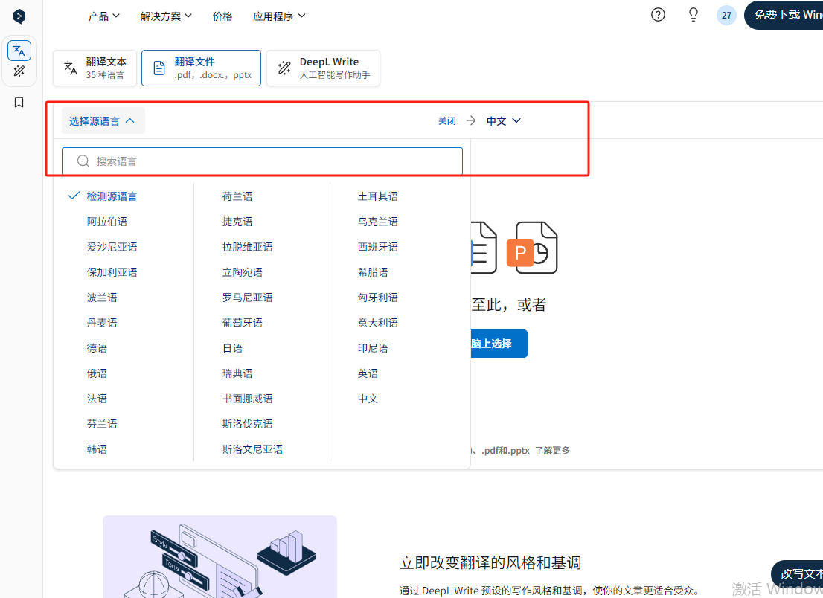Collapse the 选择源语言 dropdown

coord(103,121)
